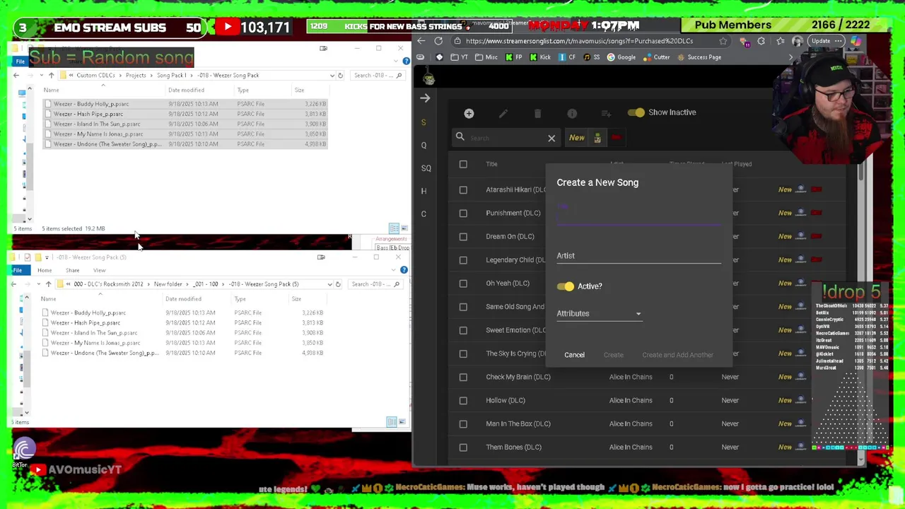The image size is (905, 509).
Task: Check the Them Bones (DLC) row checkbox
Action: click(x=463, y=447)
